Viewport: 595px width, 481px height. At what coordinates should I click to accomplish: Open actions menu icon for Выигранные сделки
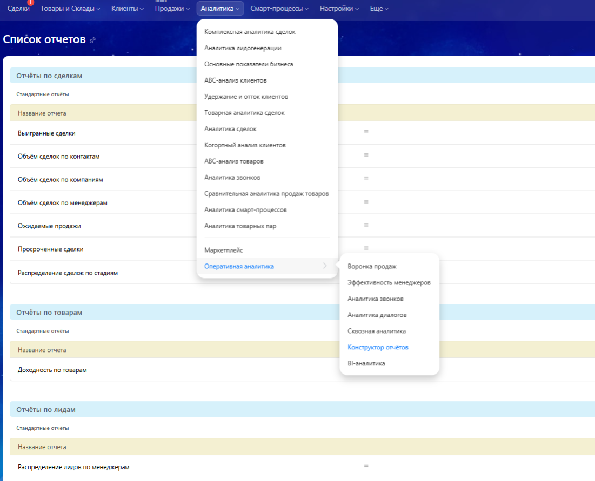click(x=366, y=131)
